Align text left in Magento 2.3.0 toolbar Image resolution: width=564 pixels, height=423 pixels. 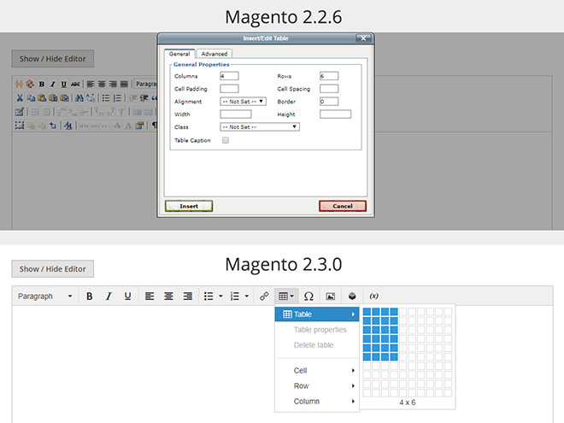[x=150, y=296]
